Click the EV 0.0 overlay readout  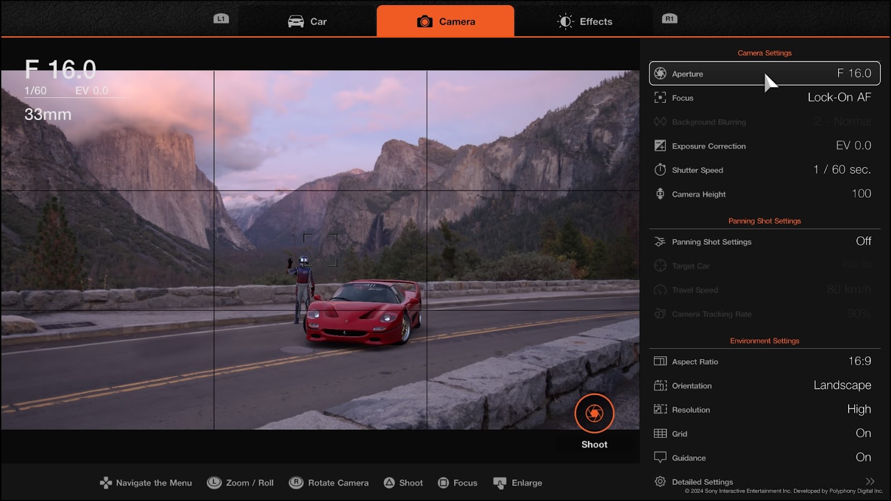(92, 90)
